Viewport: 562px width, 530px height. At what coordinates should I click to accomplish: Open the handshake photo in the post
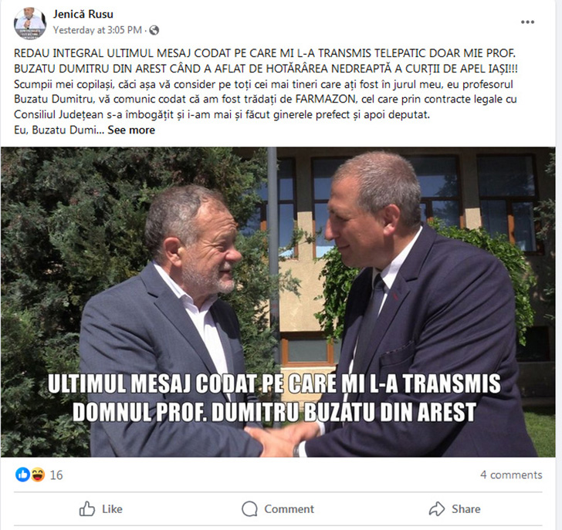tap(278, 302)
